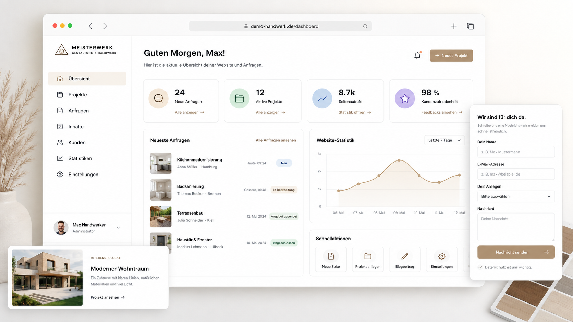Image resolution: width=573 pixels, height=322 pixels.
Task: Click the lock icon in the address bar
Action: [246, 26]
